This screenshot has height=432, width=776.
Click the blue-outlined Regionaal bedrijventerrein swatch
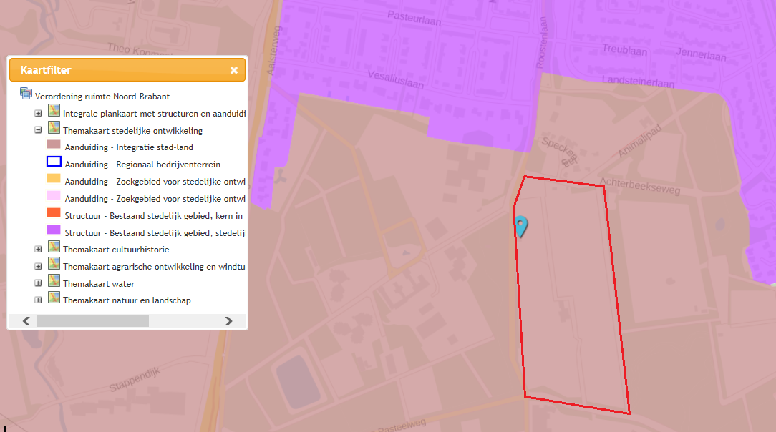[54, 162]
